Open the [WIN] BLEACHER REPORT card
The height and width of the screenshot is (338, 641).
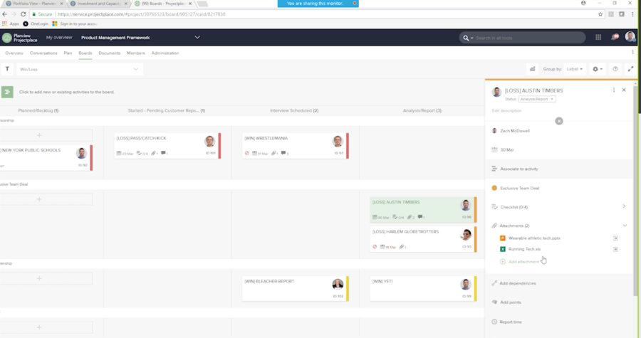tap(294, 289)
